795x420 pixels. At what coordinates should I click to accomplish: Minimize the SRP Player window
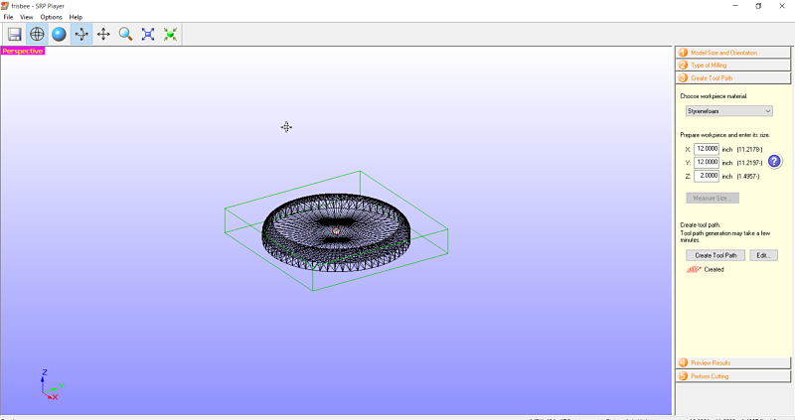pos(735,6)
